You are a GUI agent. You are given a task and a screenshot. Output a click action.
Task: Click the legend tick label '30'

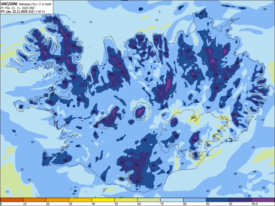70,204
